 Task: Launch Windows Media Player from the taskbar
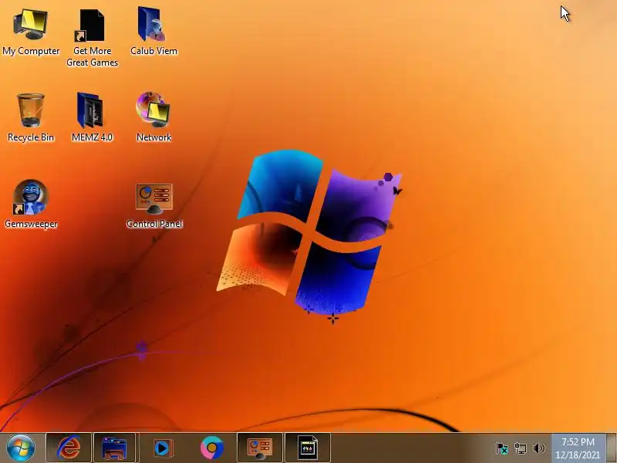pos(162,448)
